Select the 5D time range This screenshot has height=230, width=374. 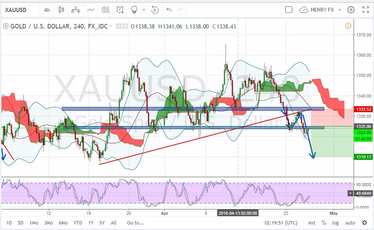(x=20, y=223)
